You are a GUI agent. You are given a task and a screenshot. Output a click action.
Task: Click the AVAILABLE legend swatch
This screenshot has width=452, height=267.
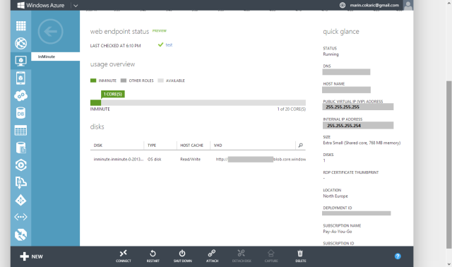160,81
